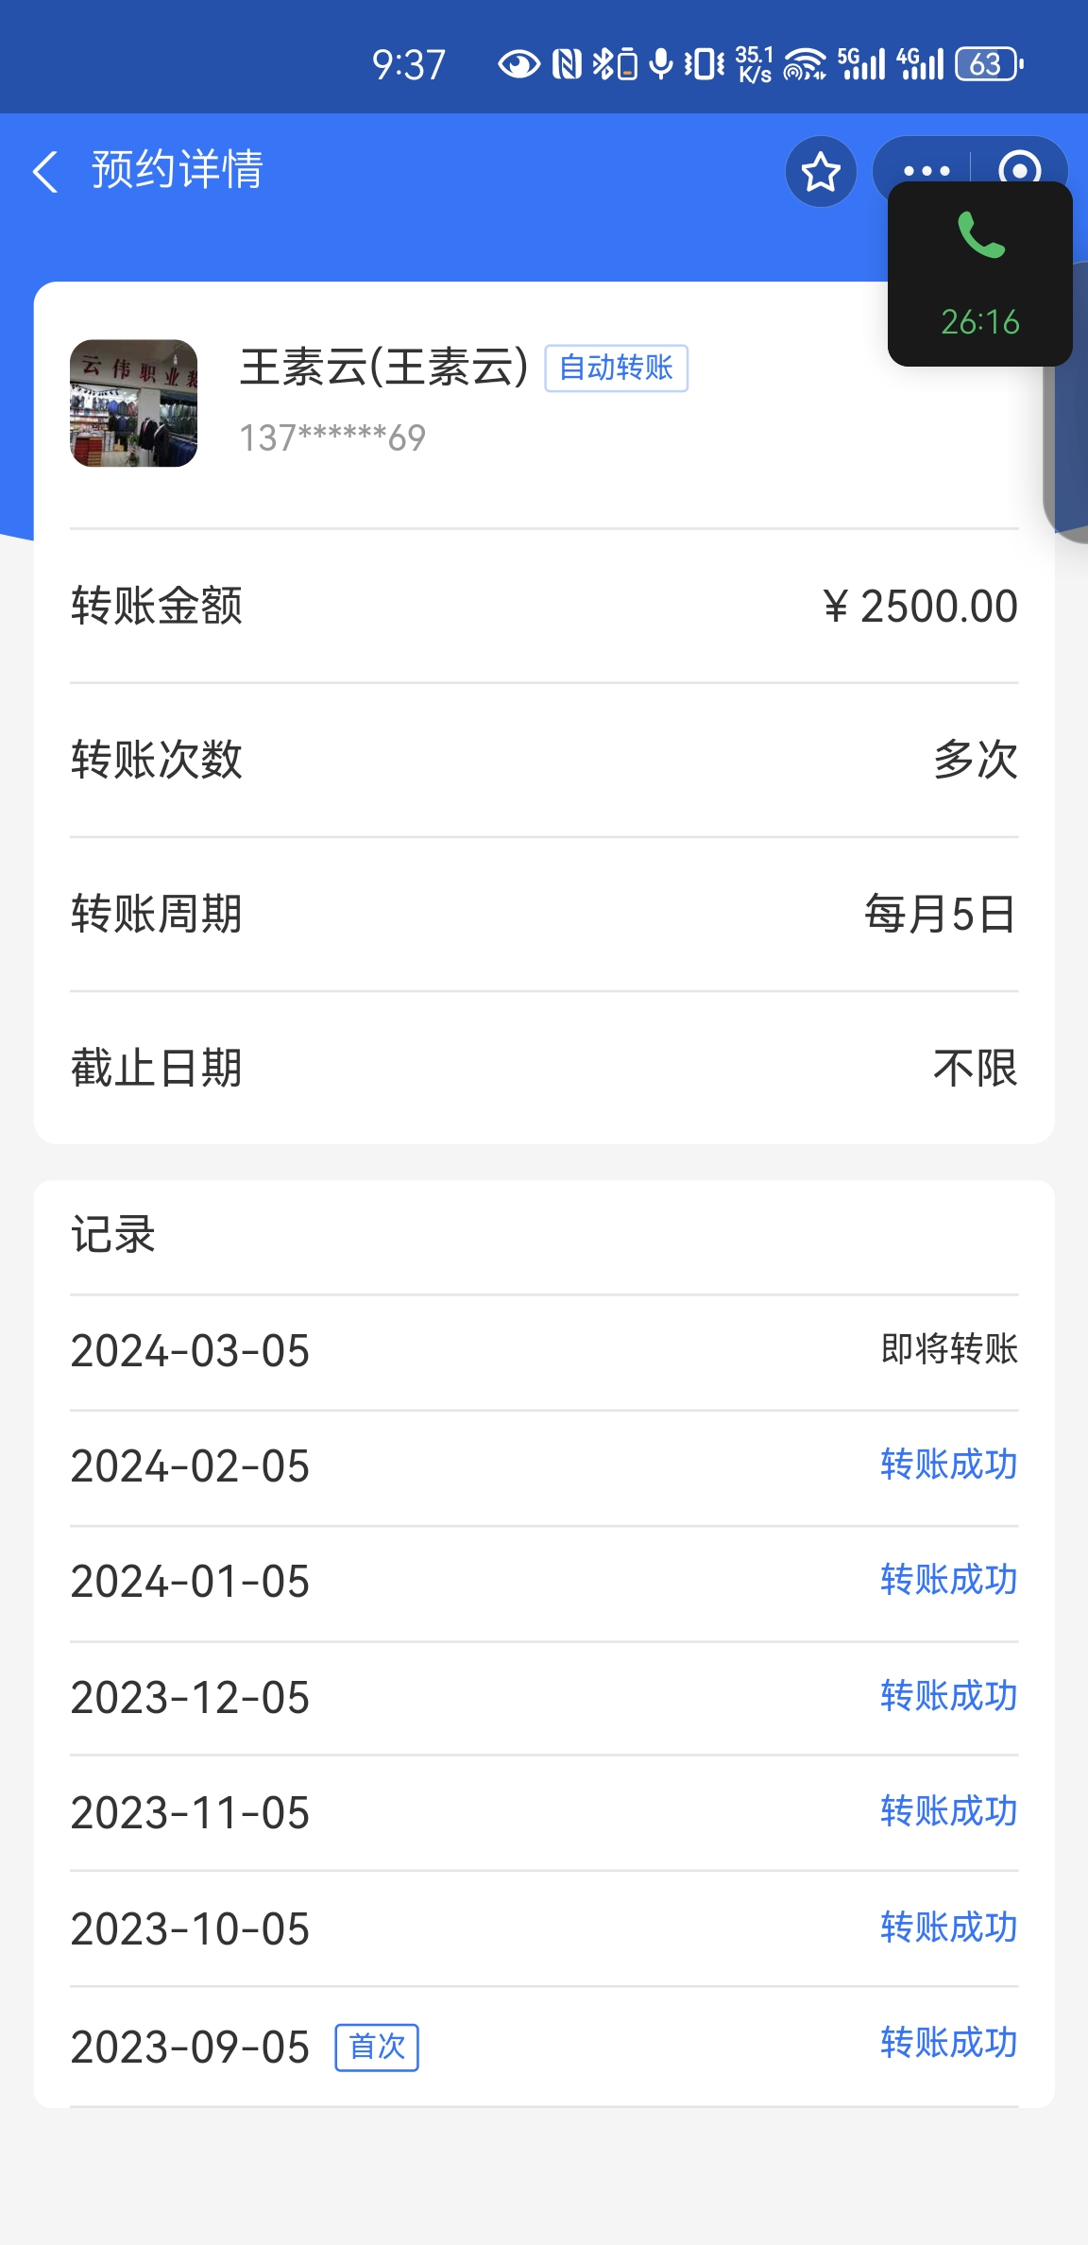Select the 截止日期 不限 row
The image size is (1088, 2245).
tap(544, 1068)
